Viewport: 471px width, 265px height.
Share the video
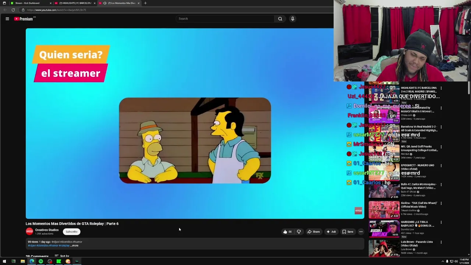pyautogui.click(x=314, y=232)
